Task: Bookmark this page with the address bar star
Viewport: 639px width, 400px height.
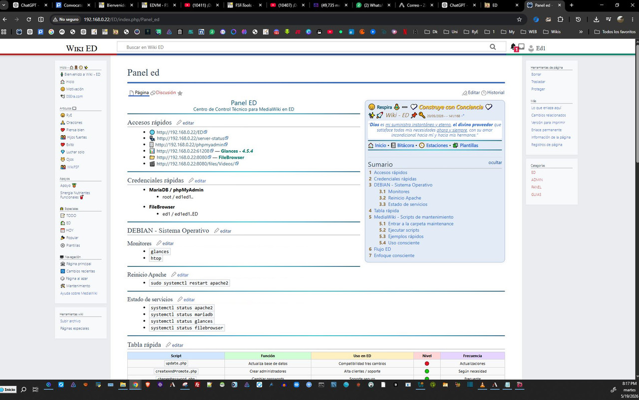Action: click(519, 19)
